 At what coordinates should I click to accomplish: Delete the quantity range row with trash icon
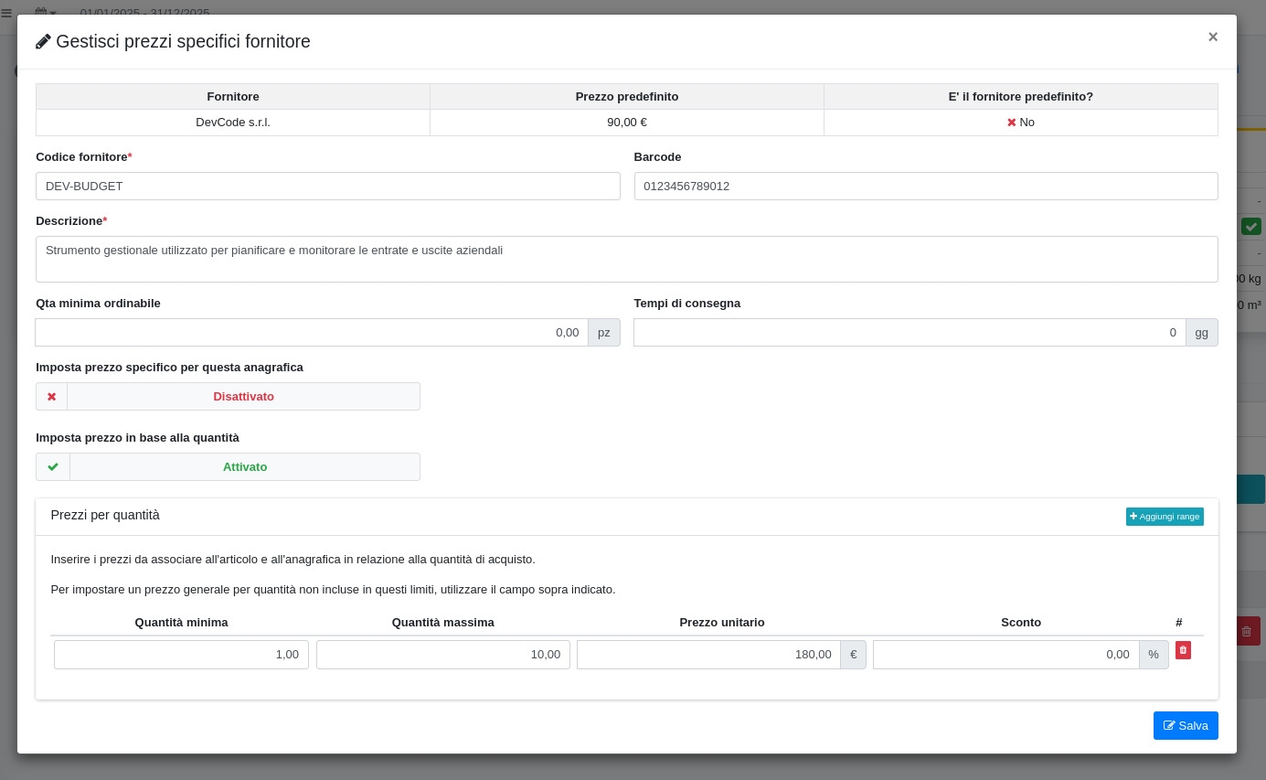(x=1183, y=650)
